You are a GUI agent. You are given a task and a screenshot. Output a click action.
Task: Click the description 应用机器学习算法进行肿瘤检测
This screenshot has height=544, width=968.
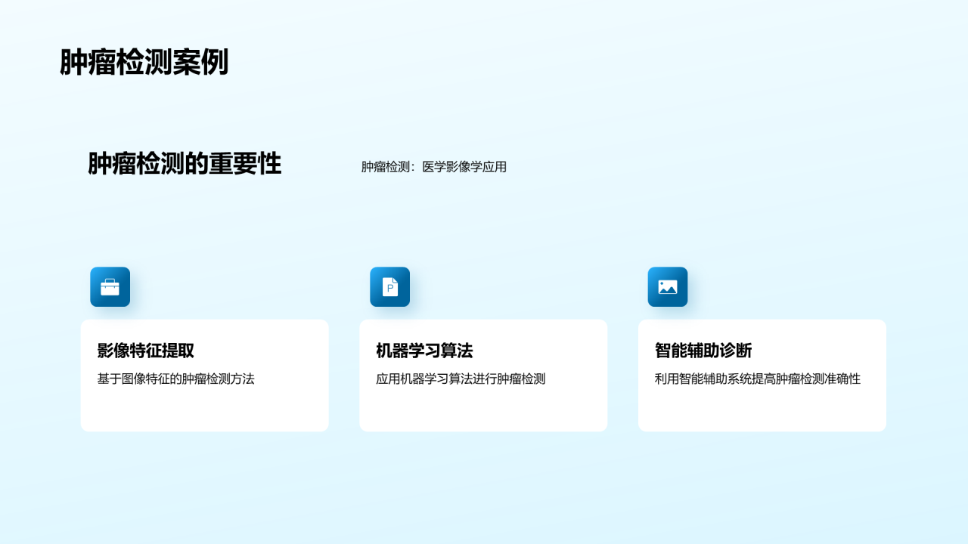pos(461,379)
